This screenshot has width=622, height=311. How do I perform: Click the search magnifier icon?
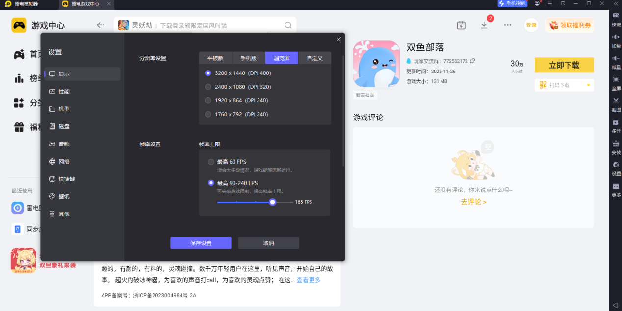pos(288,25)
